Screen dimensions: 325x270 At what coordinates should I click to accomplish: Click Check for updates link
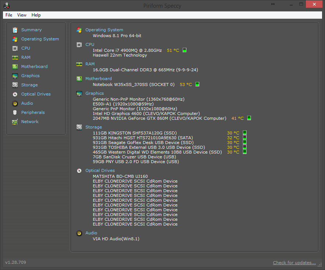coord(294,263)
